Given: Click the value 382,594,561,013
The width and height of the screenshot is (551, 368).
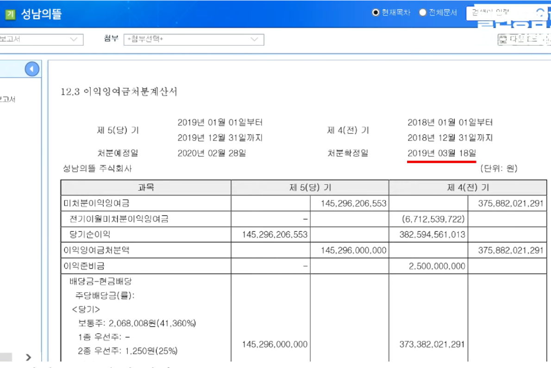Looking at the screenshot, I should (432, 235).
